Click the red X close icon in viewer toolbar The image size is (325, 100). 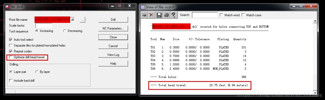point(151,15)
